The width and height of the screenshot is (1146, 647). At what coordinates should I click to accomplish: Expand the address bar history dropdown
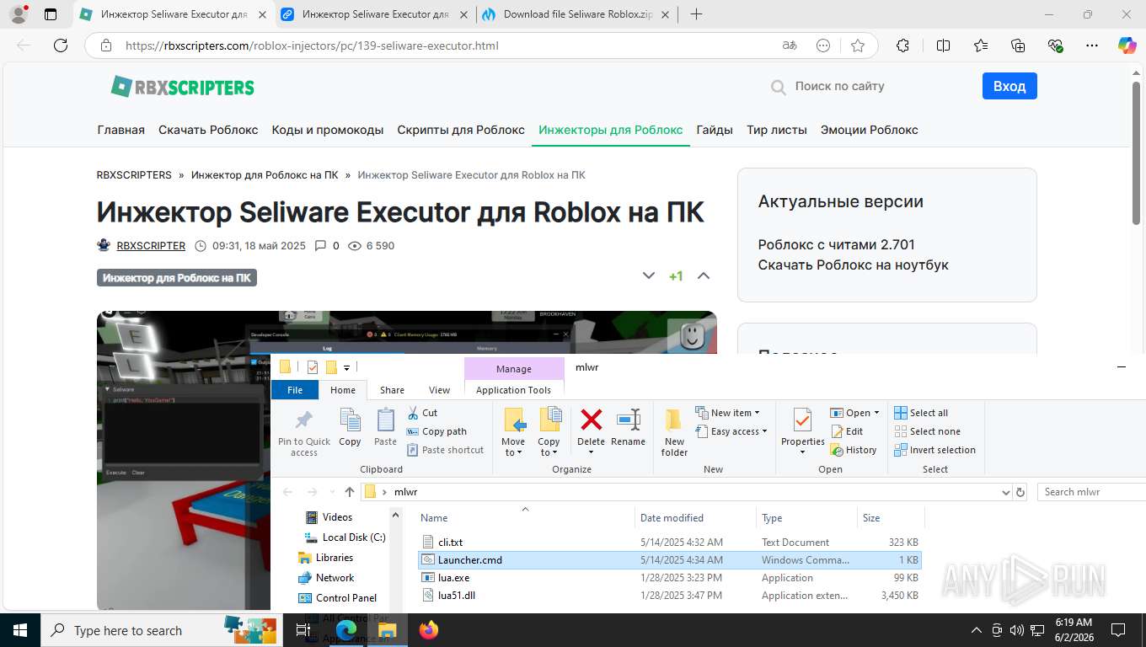point(1005,492)
